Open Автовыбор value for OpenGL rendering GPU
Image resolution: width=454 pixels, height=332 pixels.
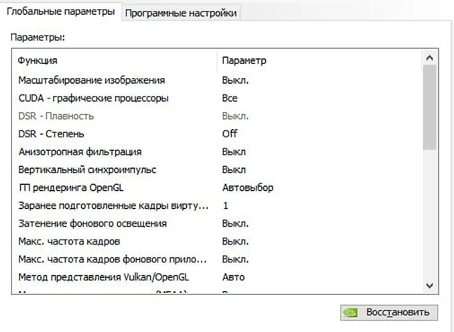[x=248, y=187]
